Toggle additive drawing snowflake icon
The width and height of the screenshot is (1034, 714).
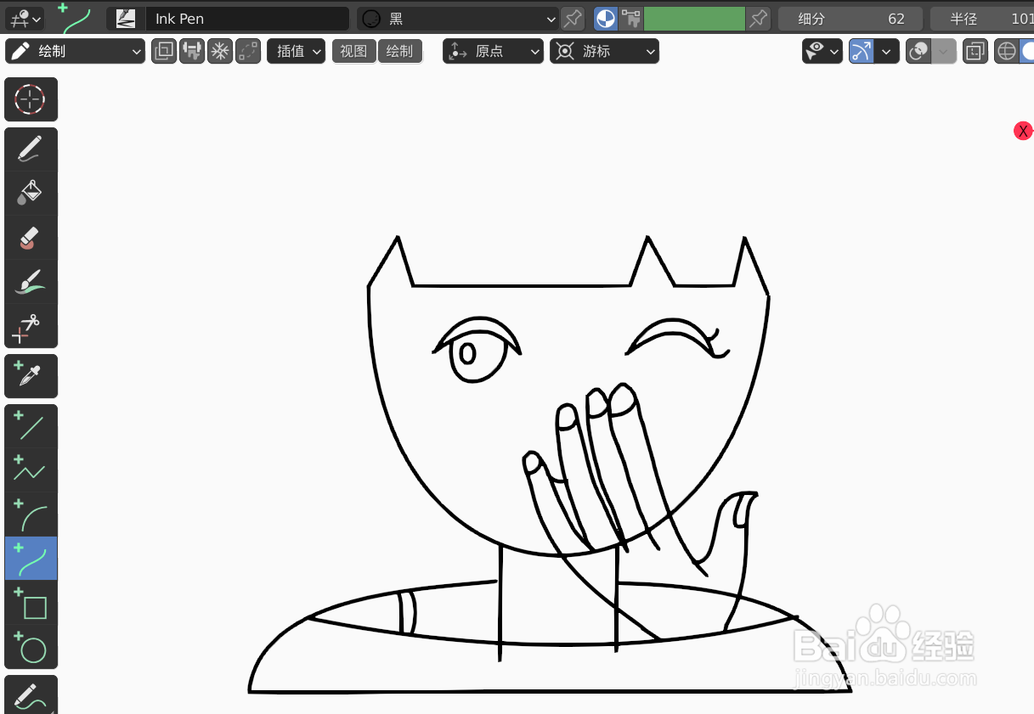click(220, 51)
